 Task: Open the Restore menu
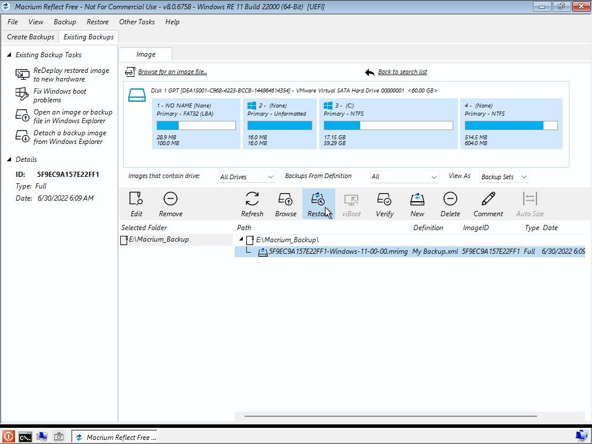[x=97, y=22]
